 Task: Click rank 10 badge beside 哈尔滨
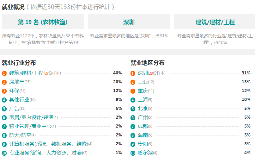click(x=133, y=153)
